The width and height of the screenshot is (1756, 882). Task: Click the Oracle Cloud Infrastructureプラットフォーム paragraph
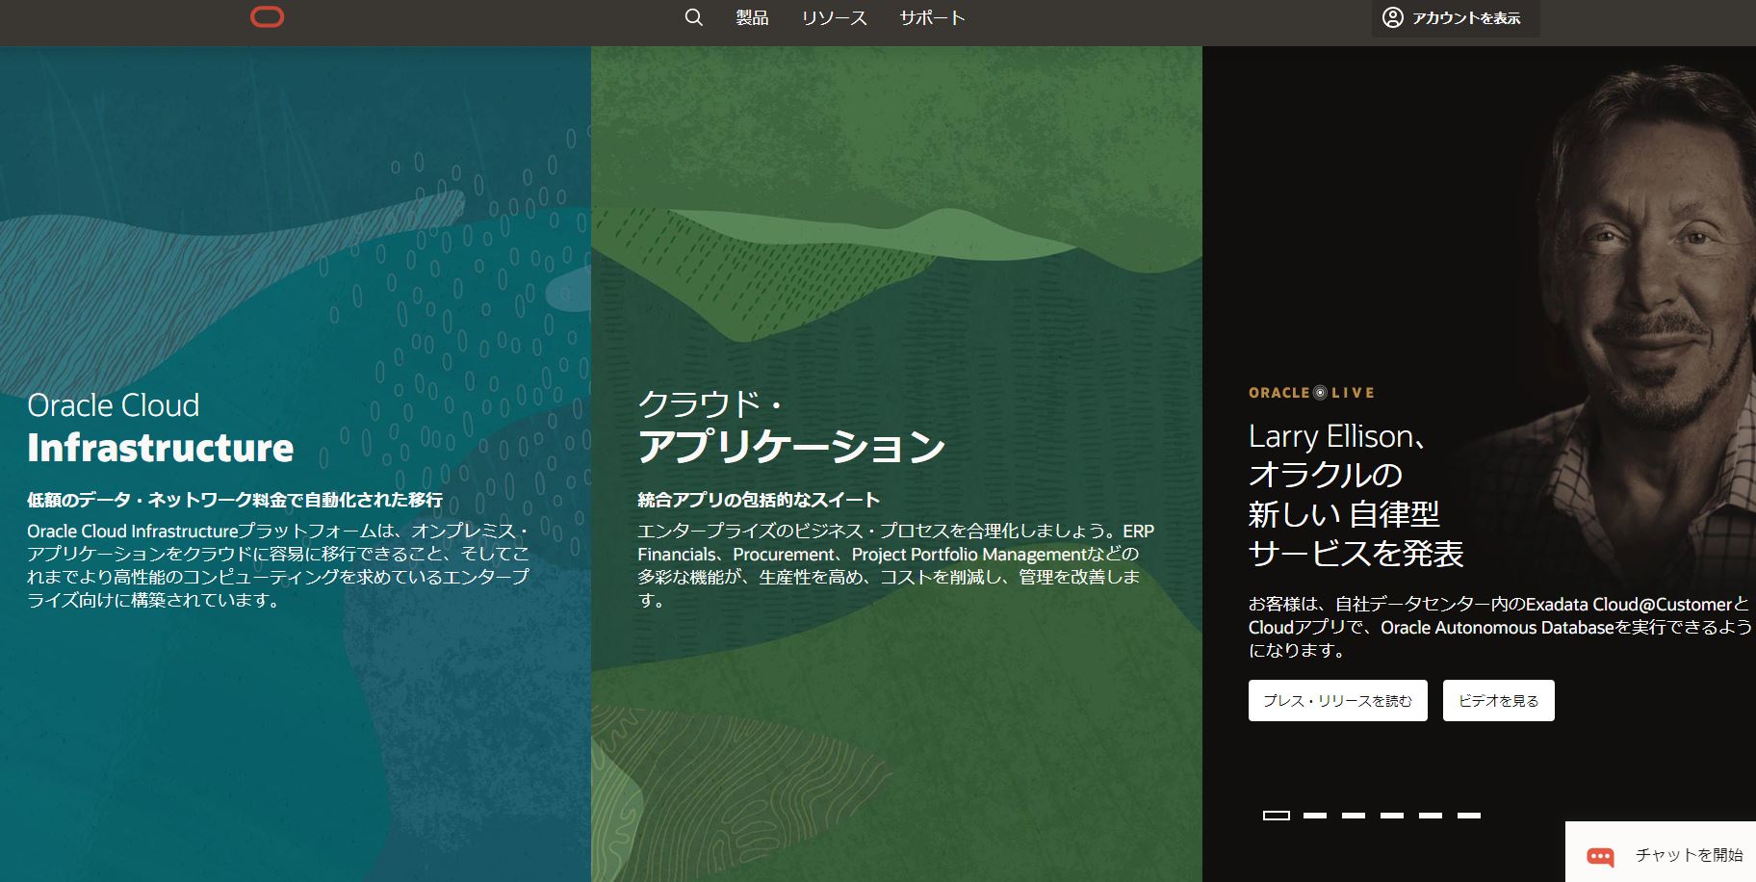[278, 565]
